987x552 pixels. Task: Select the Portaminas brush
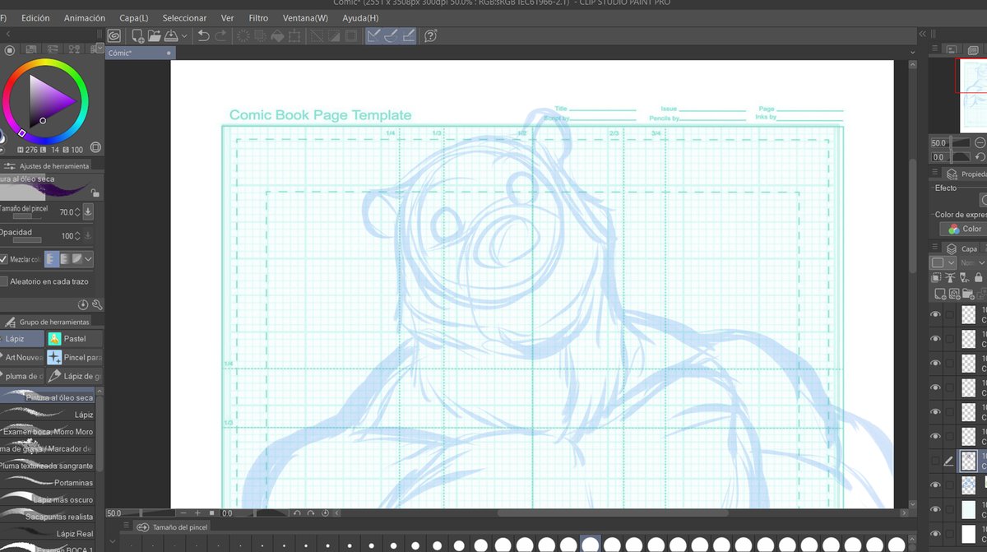click(48, 483)
